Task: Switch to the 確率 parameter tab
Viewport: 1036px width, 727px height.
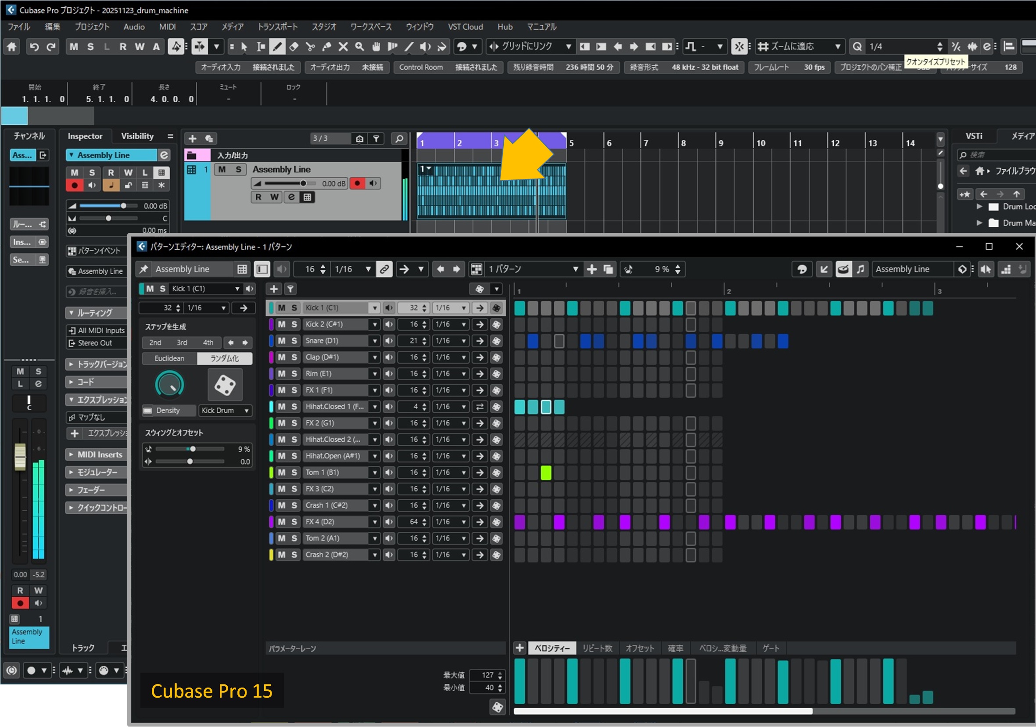Action: click(674, 648)
